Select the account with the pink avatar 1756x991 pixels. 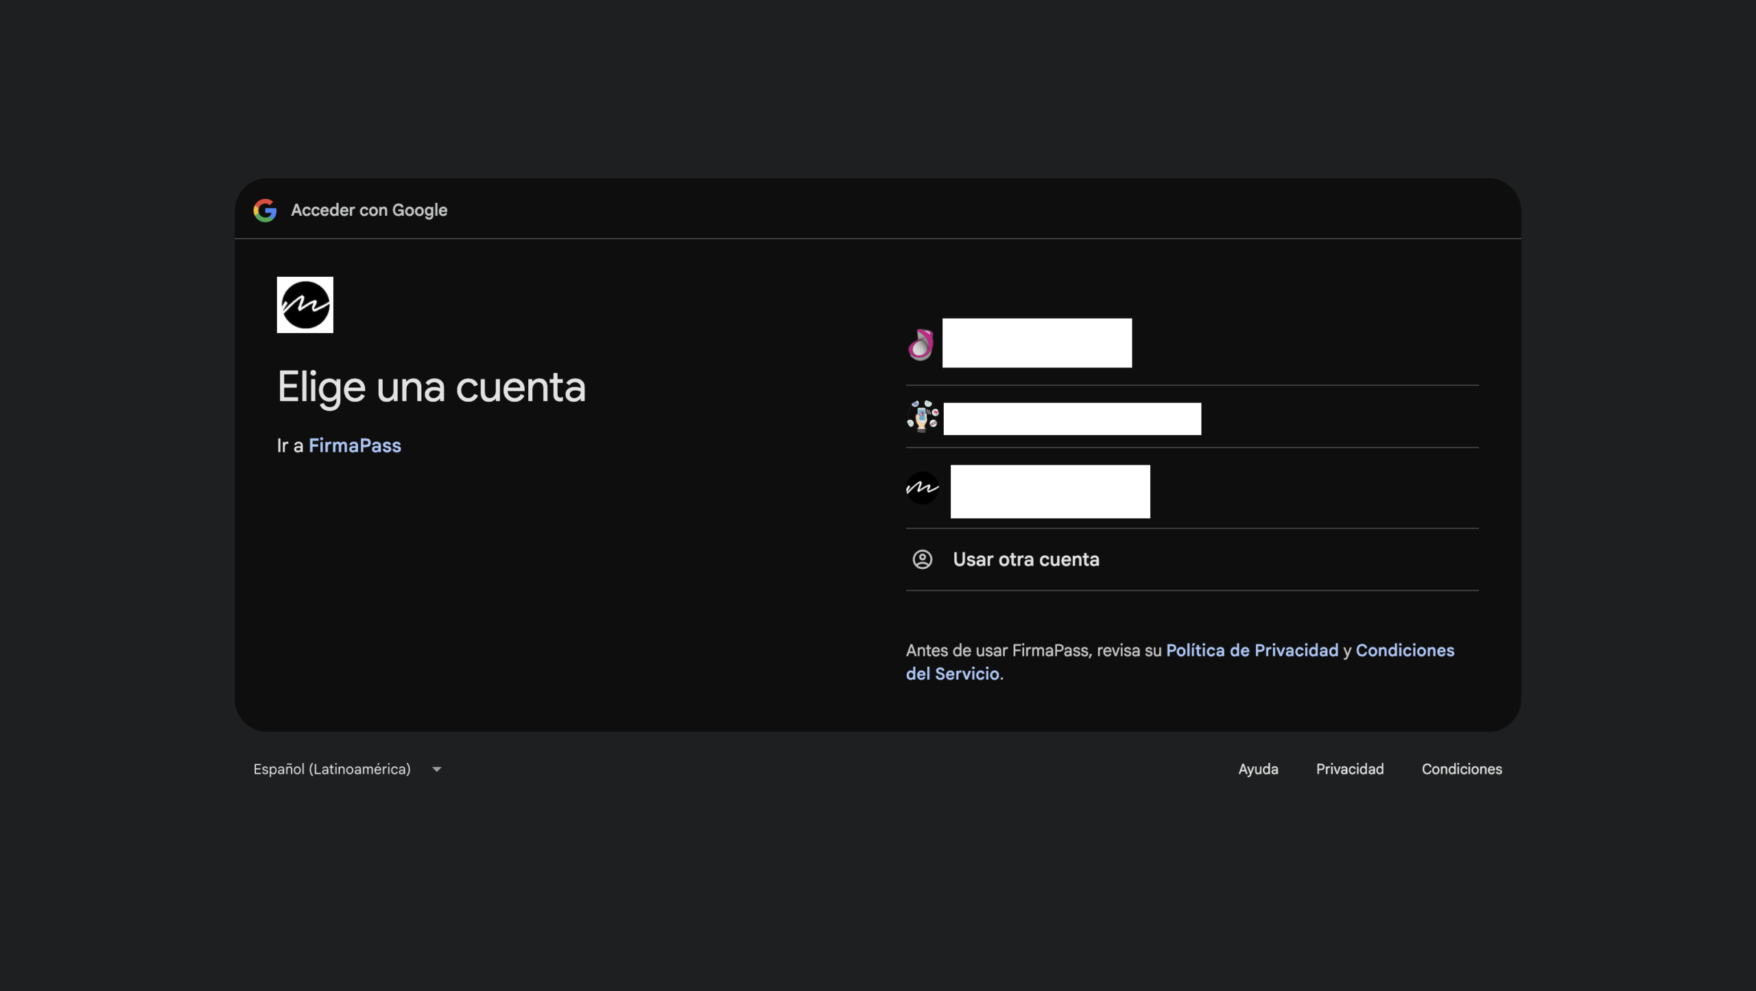click(1192, 344)
